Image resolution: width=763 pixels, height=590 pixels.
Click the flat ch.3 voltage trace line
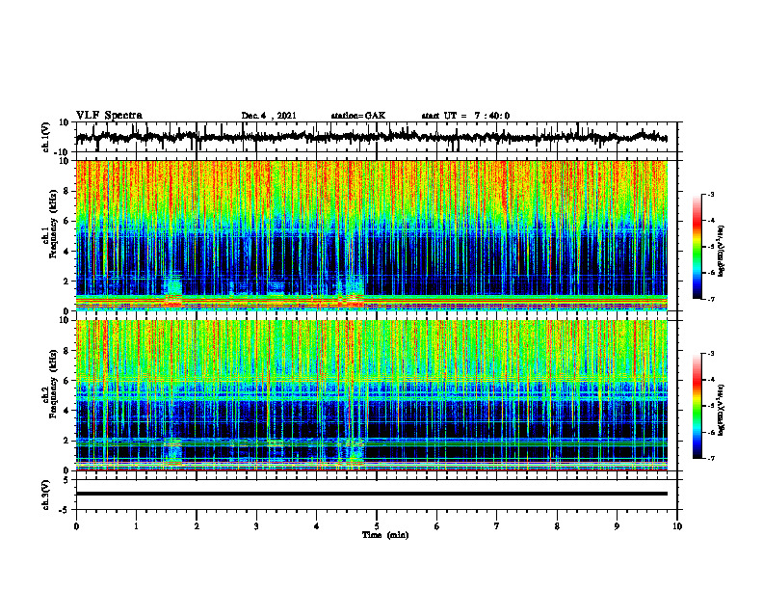tap(371, 494)
